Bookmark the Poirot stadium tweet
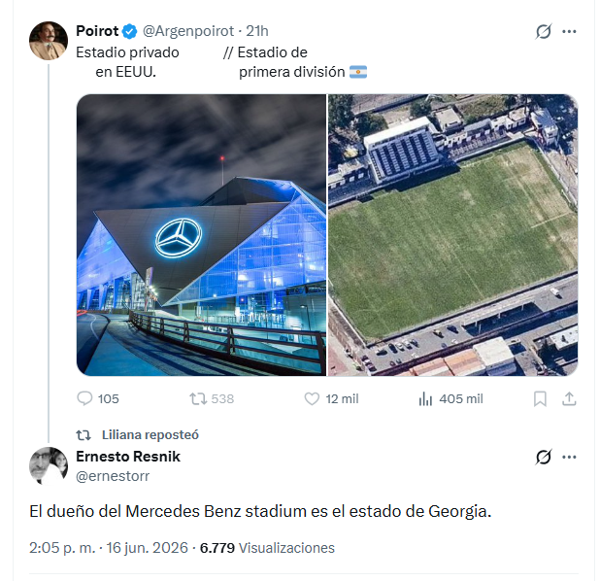The height and width of the screenshot is (581, 600). click(540, 398)
